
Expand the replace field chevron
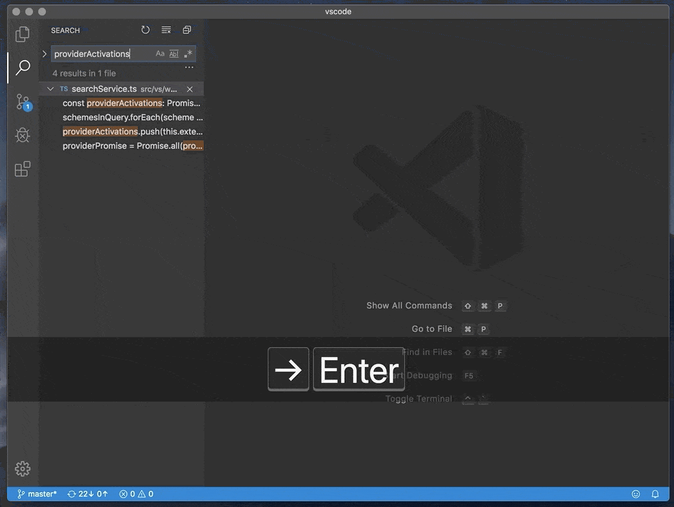click(44, 53)
